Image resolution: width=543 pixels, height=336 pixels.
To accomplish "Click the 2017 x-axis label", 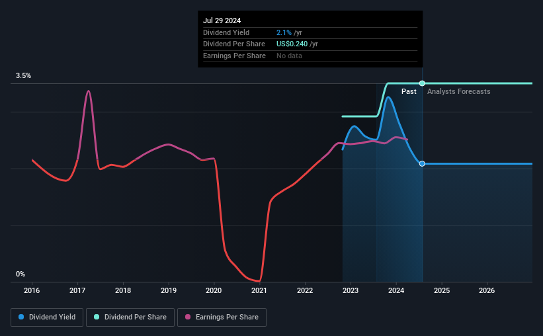I will click(x=77, y=290).
